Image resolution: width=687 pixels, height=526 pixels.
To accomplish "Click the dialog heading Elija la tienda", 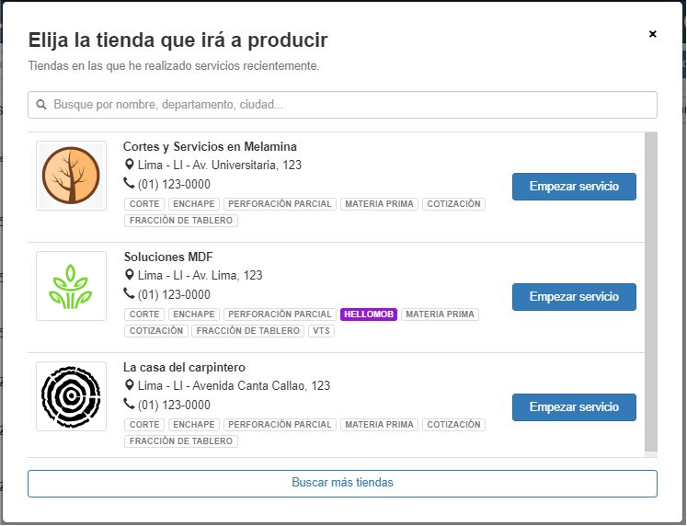I will point(177,40).
